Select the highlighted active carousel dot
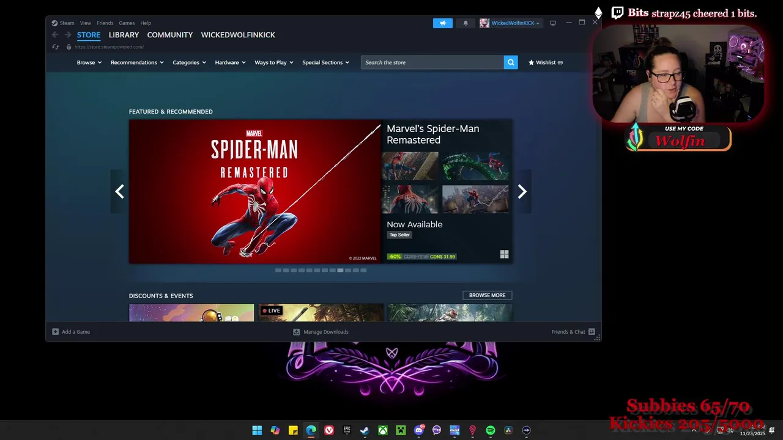This screenshot has width=783, height=440. [340, 270]
